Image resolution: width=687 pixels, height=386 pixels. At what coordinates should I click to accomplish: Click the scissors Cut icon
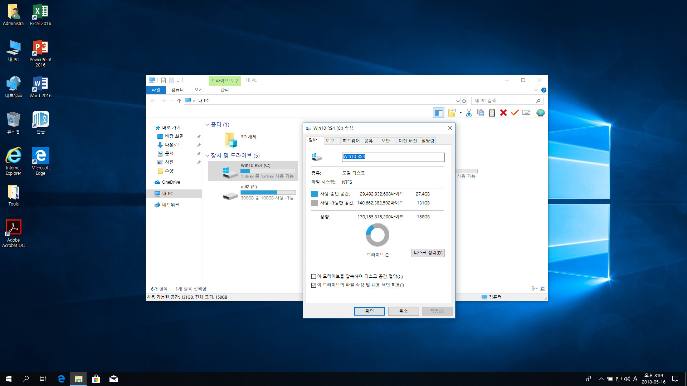click(469, 113)
